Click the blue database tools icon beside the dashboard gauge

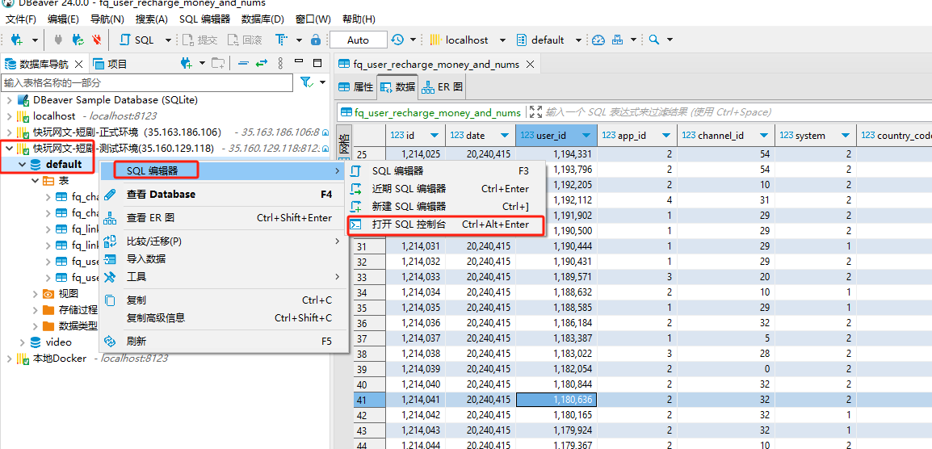618,40
